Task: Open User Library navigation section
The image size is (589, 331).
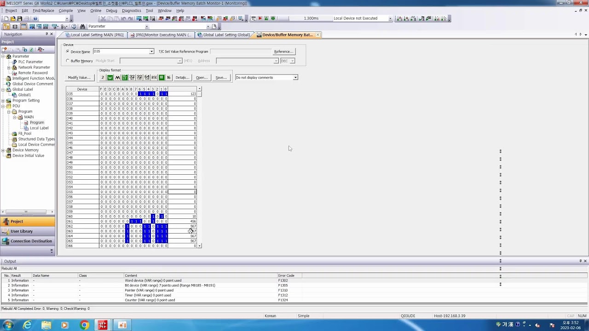Action: (27, 231)
